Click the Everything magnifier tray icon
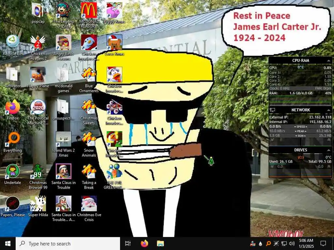The height and width of the screenshot is (250, 334). pos(268,243)
